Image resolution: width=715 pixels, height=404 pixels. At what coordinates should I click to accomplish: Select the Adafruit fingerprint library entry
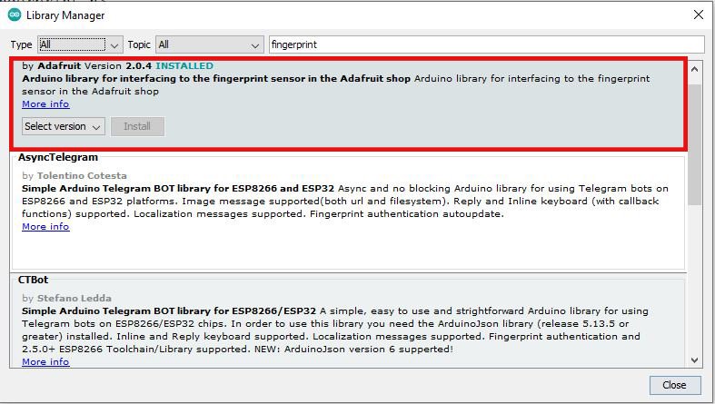click(348, 103)
